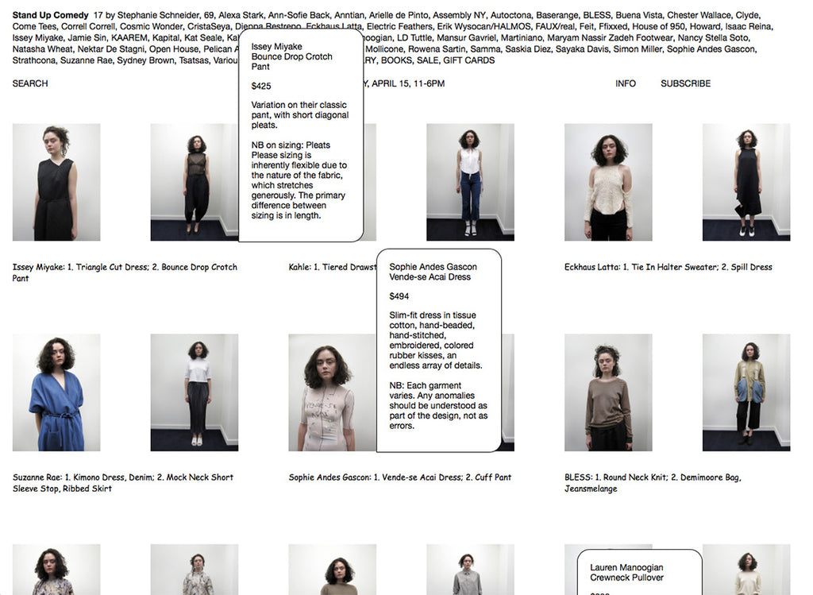This screenshot has width=813, height=595.
Task: Open the BLESS Demimoore Bag photo
Action: (x=746, y=392)
